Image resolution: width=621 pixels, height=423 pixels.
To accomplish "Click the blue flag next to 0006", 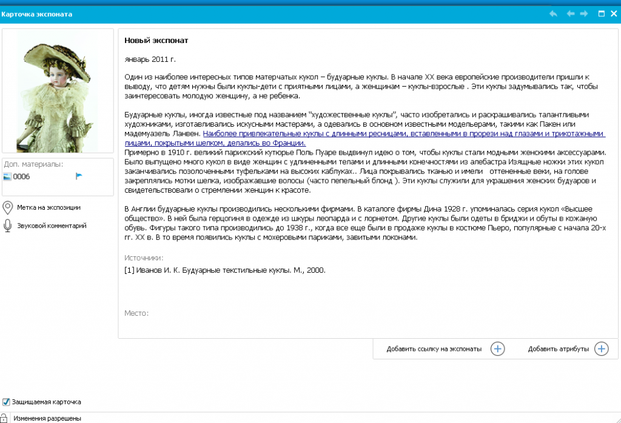I will point(79,176).
